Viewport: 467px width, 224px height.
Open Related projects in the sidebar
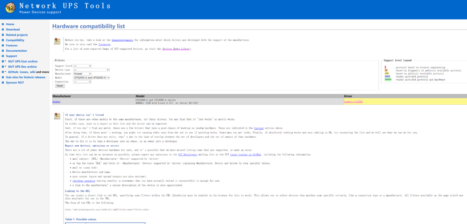pos(17,35)
